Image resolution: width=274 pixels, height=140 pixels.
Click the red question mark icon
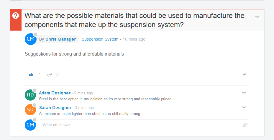click(16, 16)
